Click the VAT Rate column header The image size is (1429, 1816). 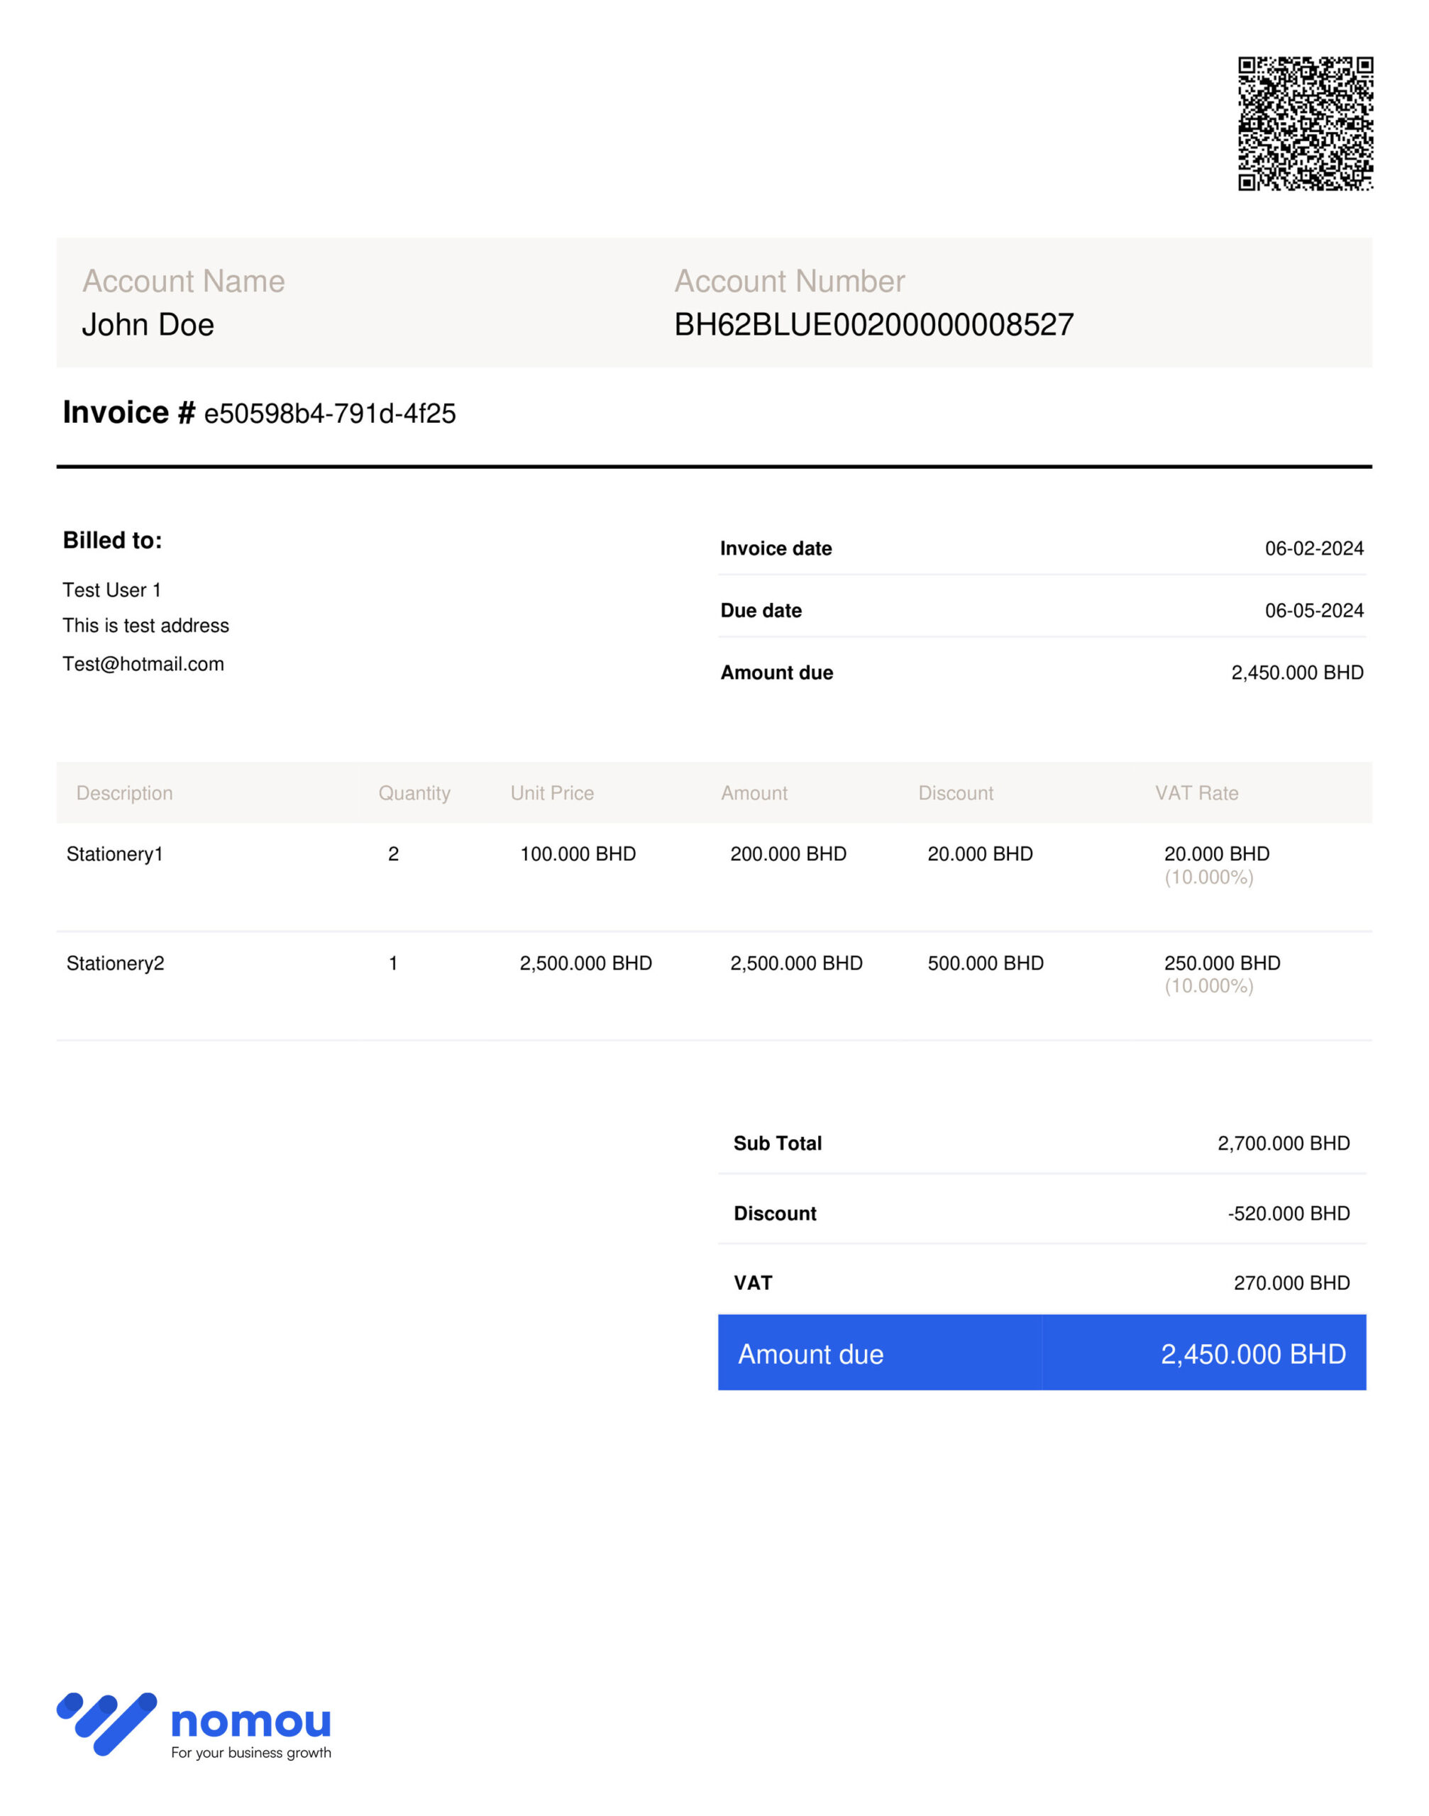tap(1196, 793)
